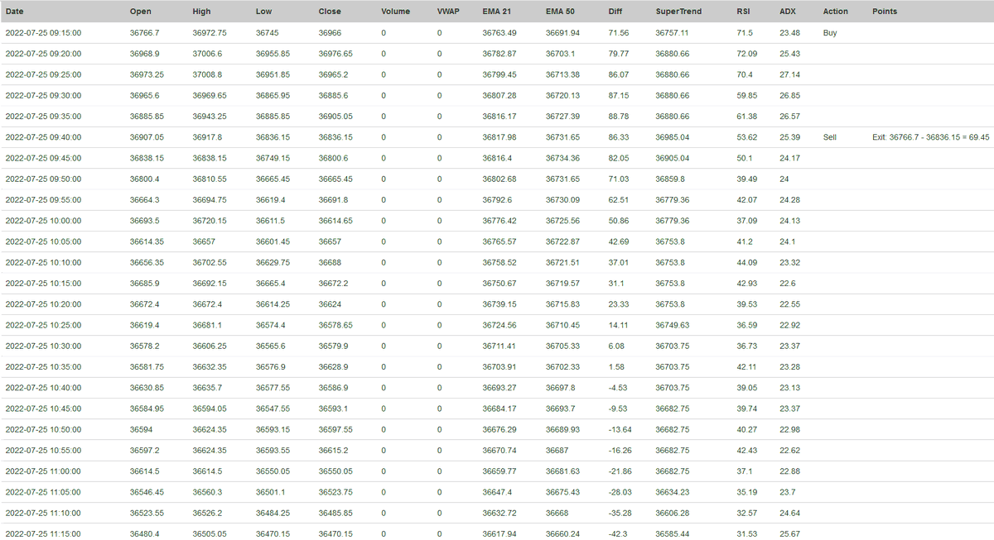This screenshot has width=994, height=540.
Task: Click EMA 50 value 36702.33
Action: [x=563, y=366]
